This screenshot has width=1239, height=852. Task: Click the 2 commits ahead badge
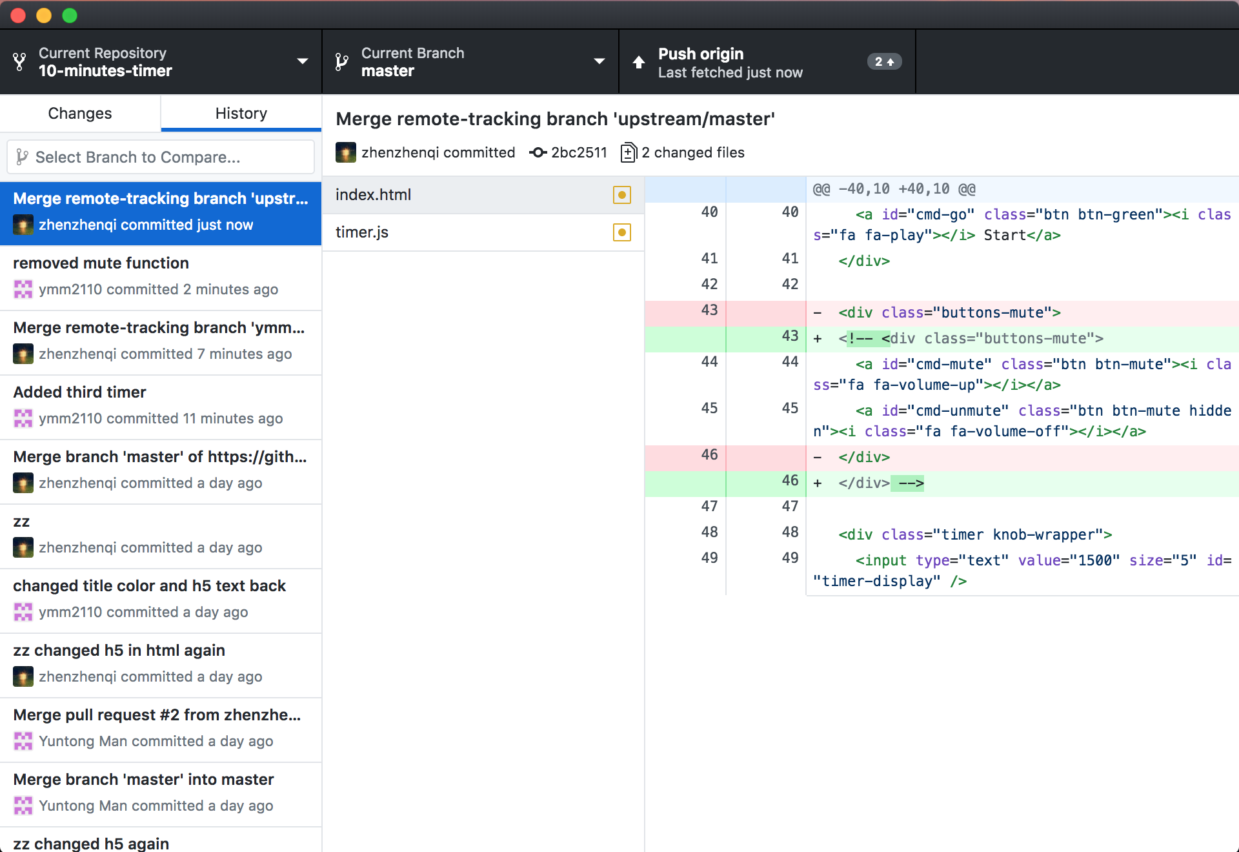point(883,62)
